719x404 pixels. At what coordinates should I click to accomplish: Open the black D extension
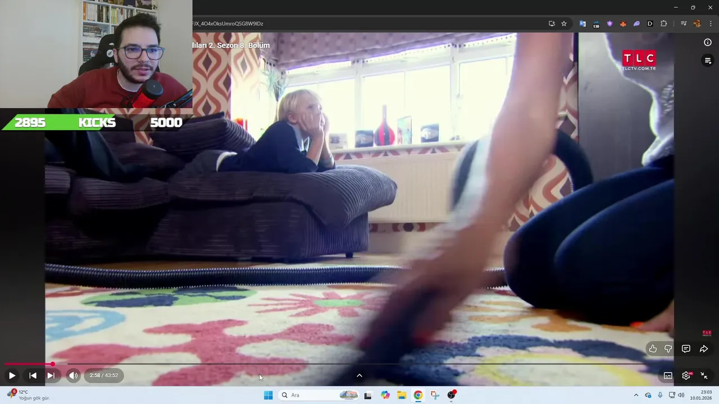(x=650, y=24)
